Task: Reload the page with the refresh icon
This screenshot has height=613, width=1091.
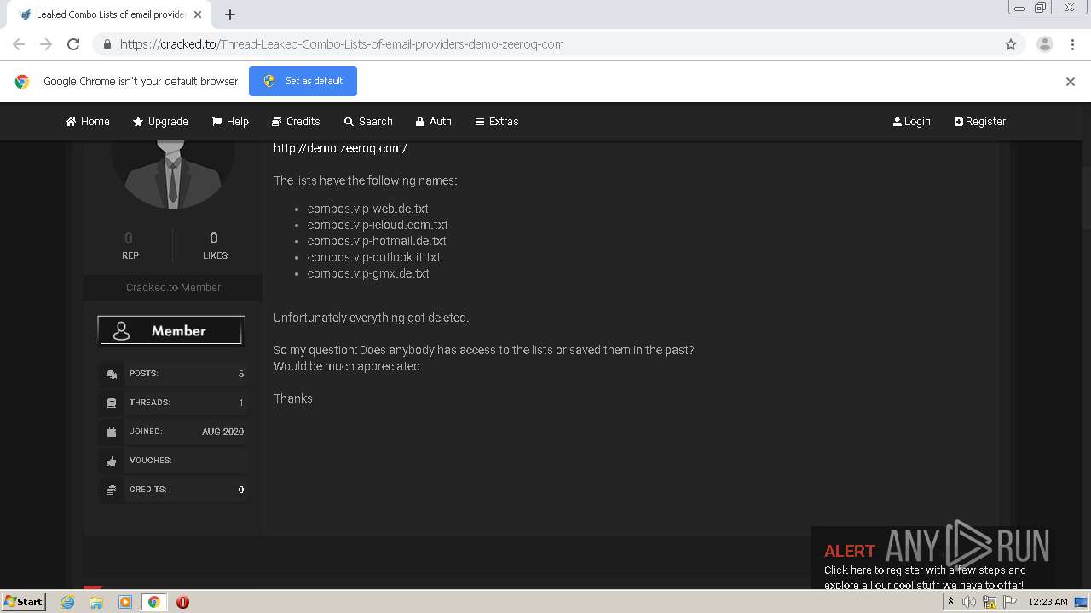Action: coord(73,44)
